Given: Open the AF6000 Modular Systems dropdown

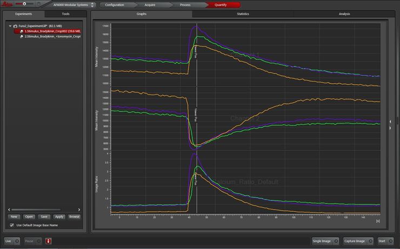Looking at the screenshot, I should coord(73,5).
